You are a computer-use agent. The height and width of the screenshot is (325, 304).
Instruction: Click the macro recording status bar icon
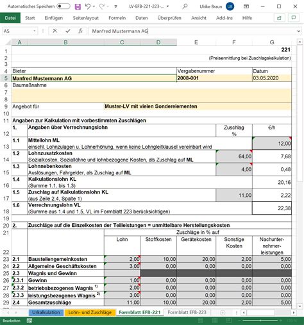pyautogui.click(x=30, y=321)
